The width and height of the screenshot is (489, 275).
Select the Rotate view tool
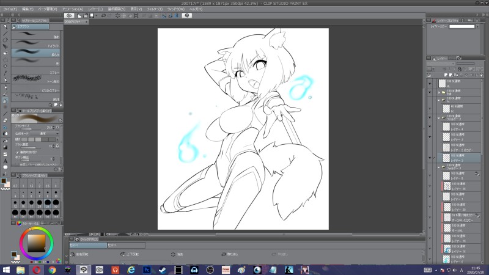[x=5, y=40]
